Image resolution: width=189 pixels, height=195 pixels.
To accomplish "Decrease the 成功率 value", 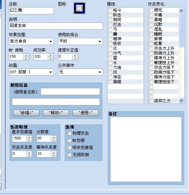I will (50, 58).
